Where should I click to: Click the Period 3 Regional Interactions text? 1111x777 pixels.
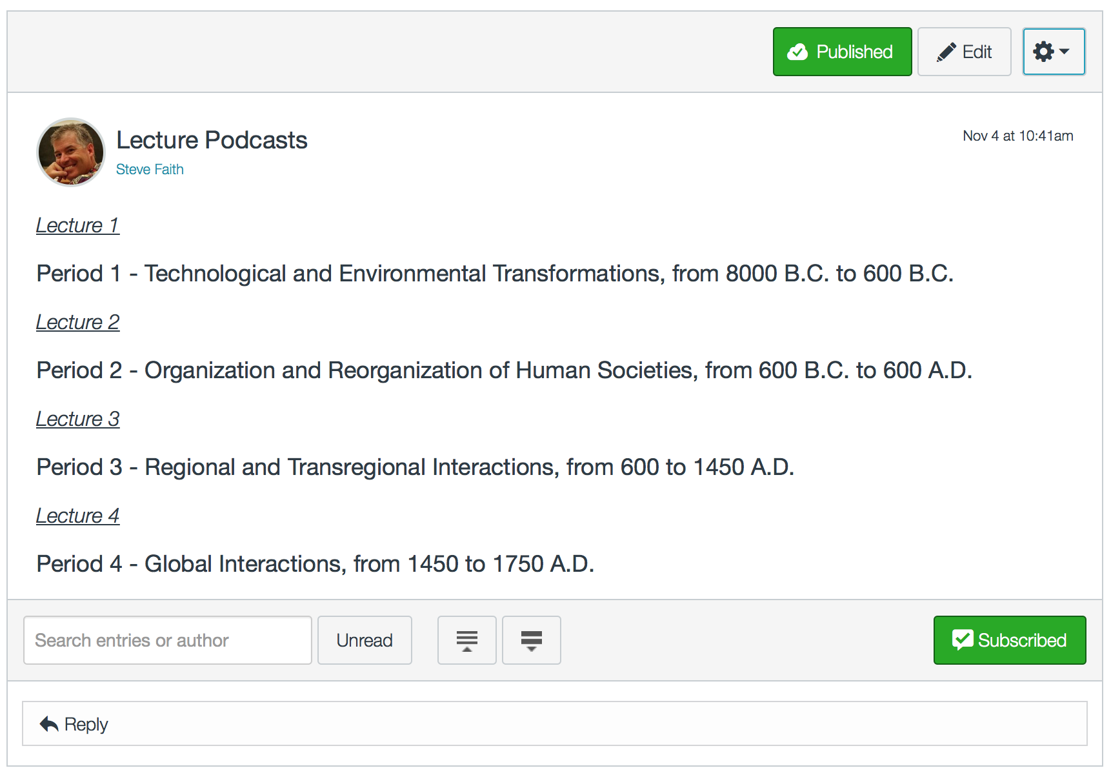point(415,467)
